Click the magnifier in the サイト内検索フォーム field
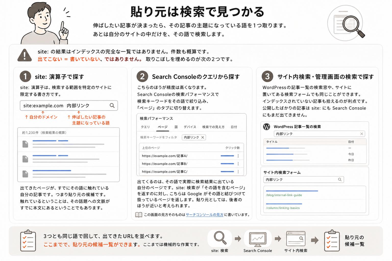 point(340,179)
